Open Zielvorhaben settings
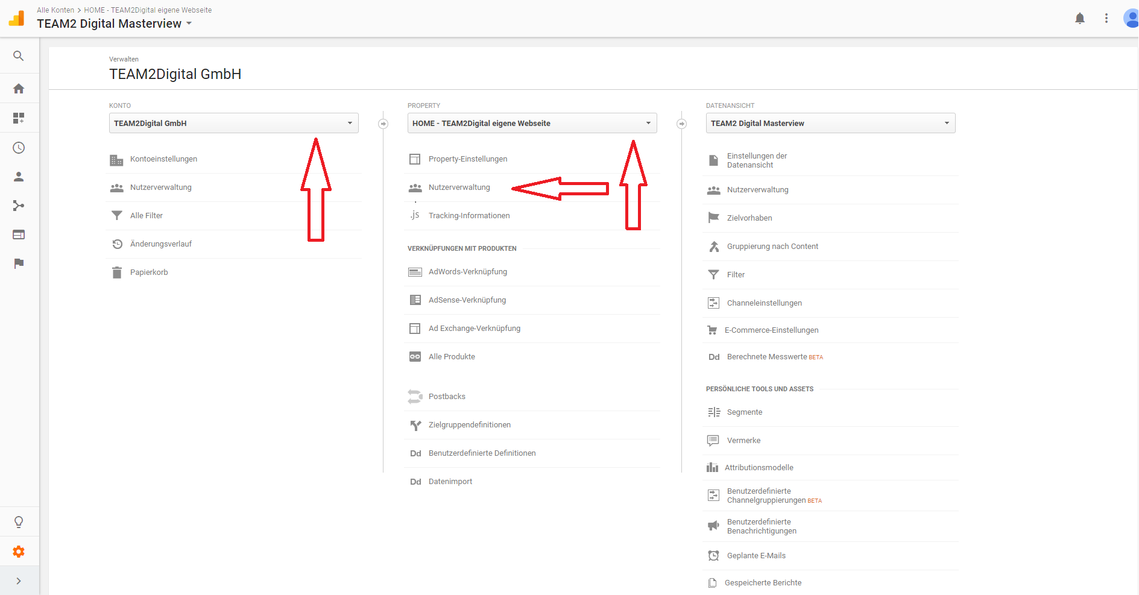This screenshot has height=595, width=1139. (749, 218)
